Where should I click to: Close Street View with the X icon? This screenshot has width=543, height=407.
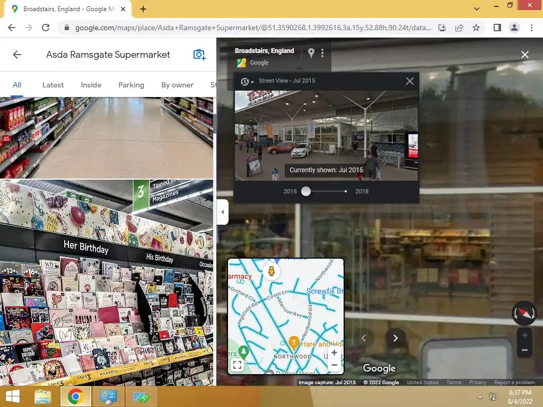point(524,55)
